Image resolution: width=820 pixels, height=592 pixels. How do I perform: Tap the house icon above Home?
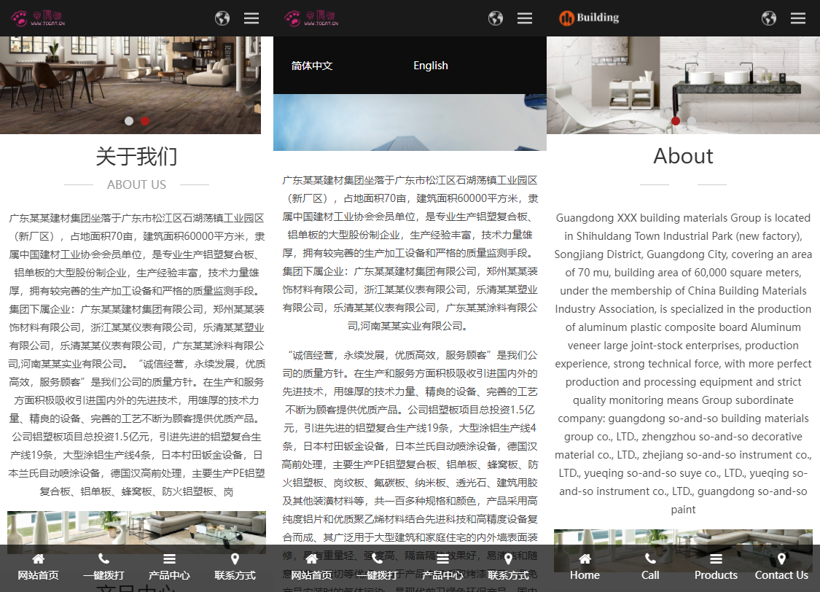click(585, 558)
